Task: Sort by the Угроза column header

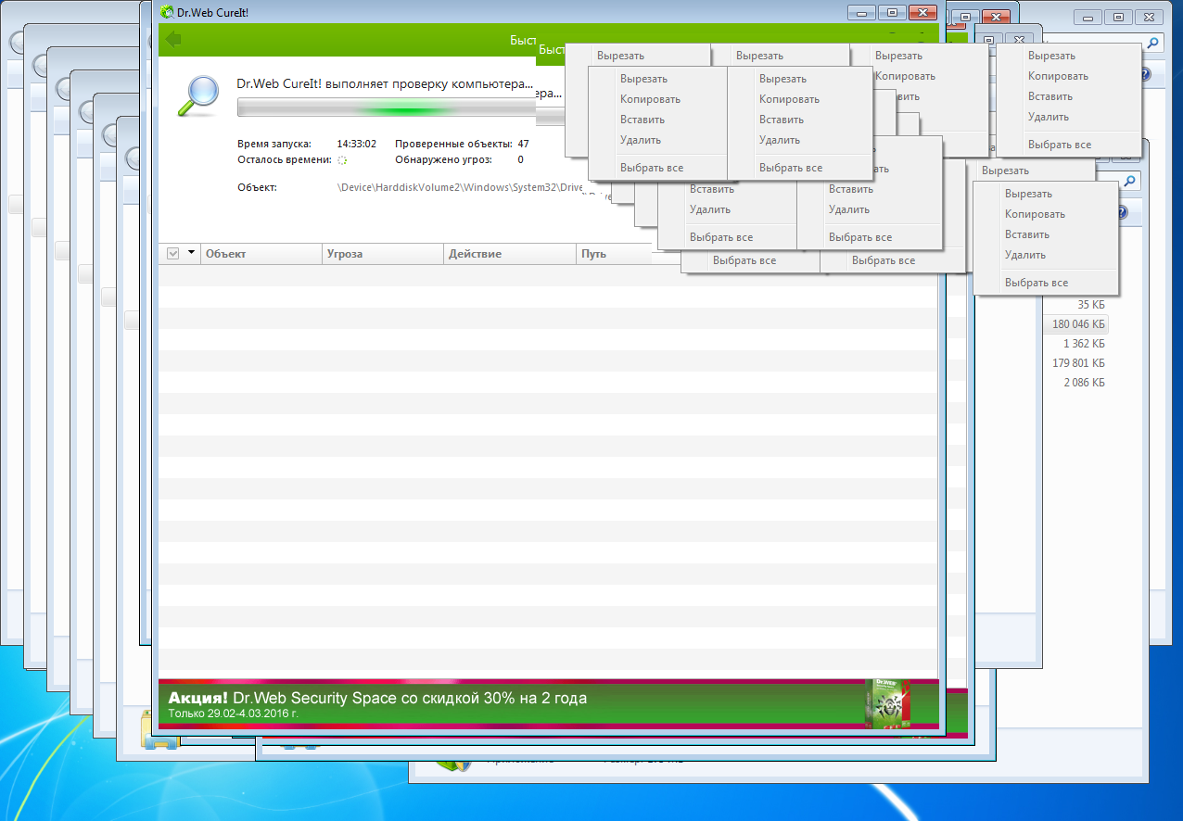Action: tap(380, 254)
